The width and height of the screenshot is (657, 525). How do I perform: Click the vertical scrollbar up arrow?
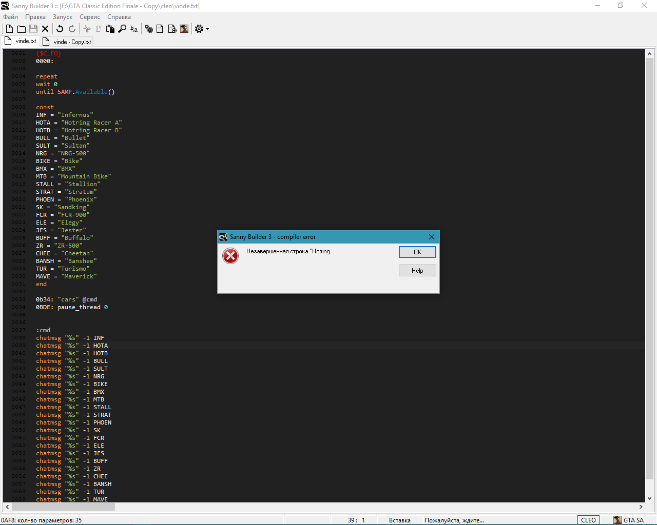tap(649, 53)
